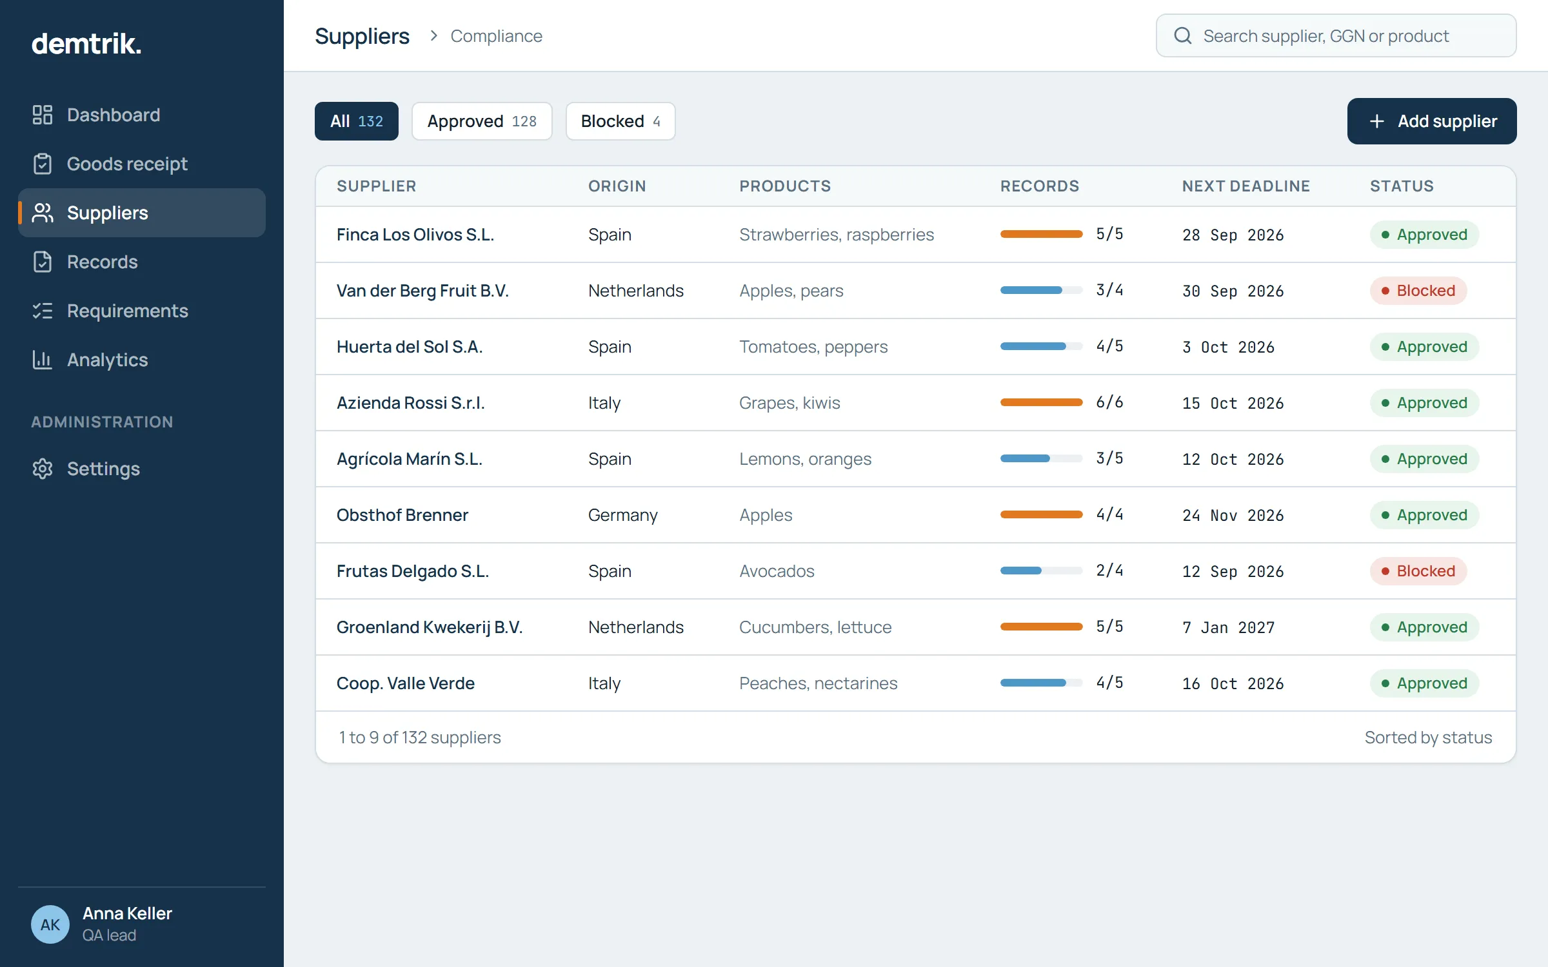Screen dimensions: 1548x967
Task: Click the products cell Cucumbers, lettuce
Action: 815,627
